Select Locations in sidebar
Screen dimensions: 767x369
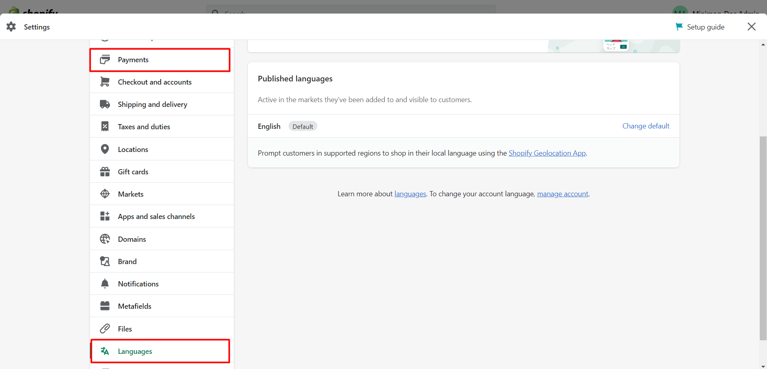162,149
